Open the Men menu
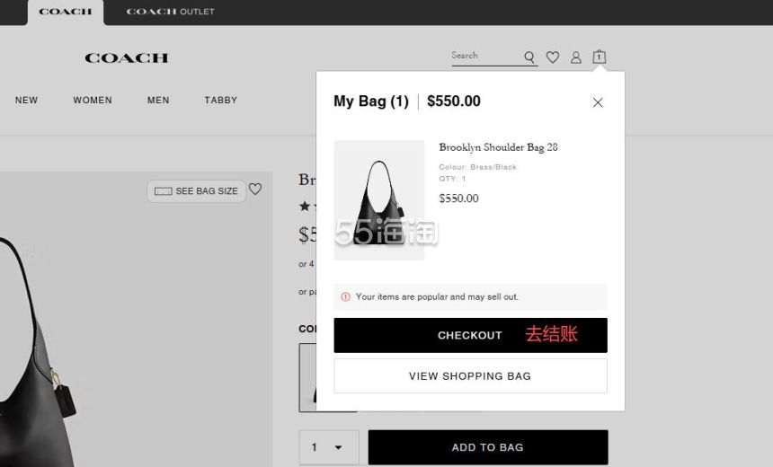773x467 pixels. (158, 101)
